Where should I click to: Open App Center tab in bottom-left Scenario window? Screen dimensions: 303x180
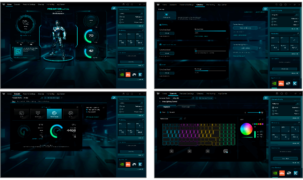coord(61,94)
